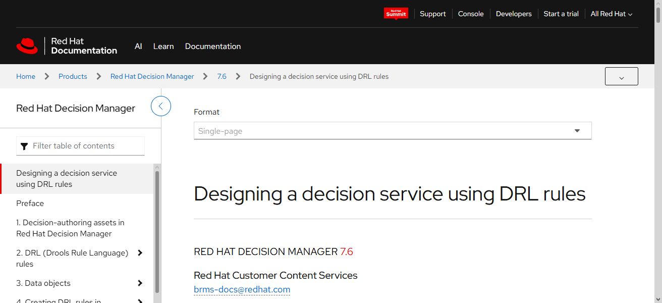
Task: Open the Single-page format selector
Action: [x=393, y=130]
